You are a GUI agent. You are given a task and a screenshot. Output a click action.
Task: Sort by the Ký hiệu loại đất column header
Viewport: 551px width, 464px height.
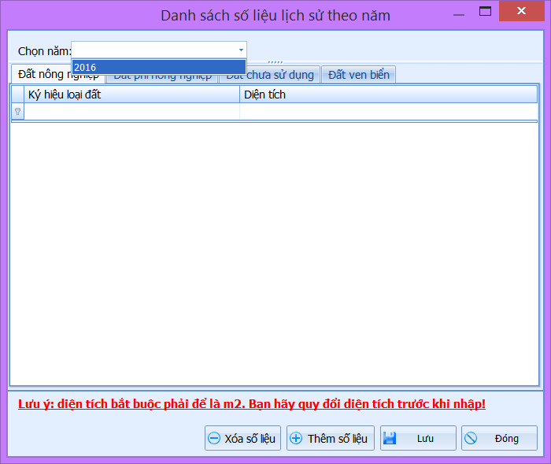click(131, 95)
